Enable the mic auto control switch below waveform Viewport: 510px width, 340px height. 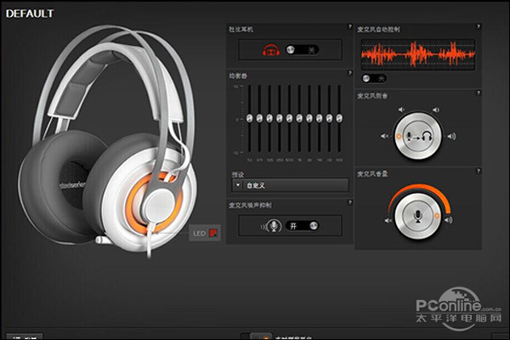pyautogui.click(x=374, y=78)
